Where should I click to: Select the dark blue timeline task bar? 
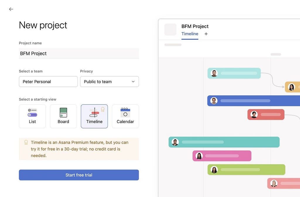[x=253, y=101]
